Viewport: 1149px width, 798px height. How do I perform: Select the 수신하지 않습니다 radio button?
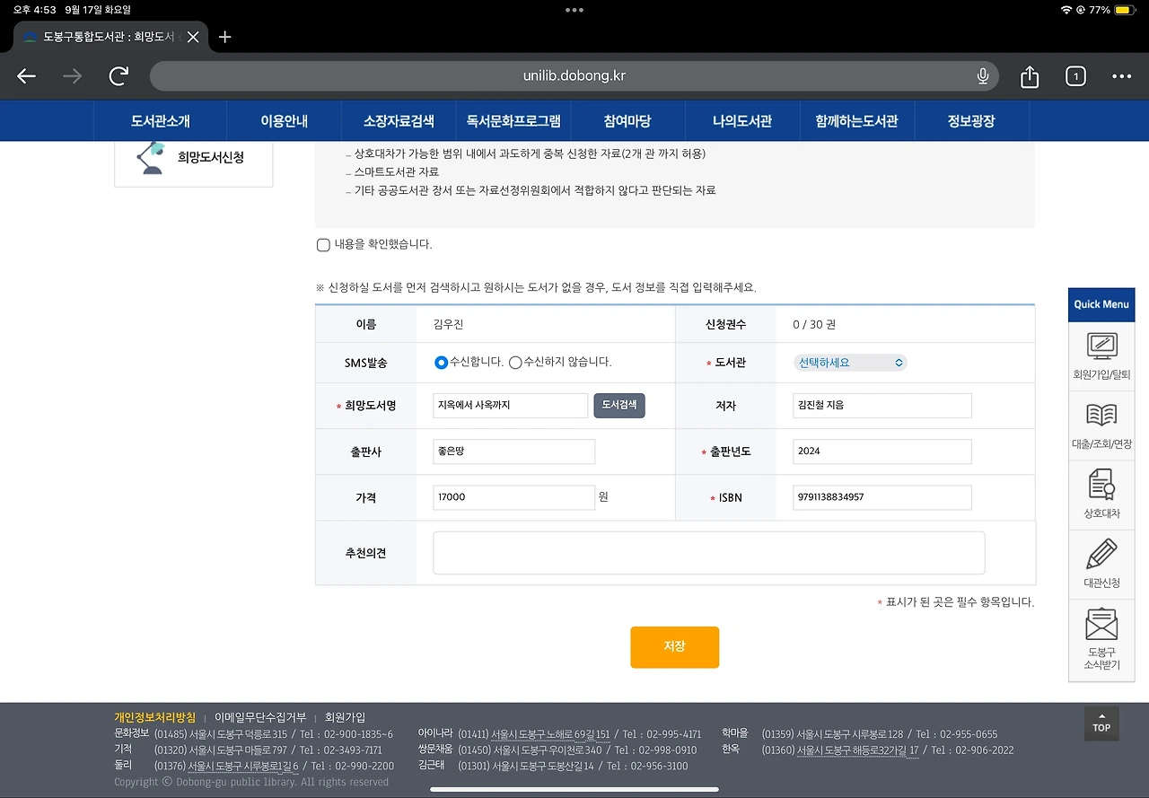513,363
